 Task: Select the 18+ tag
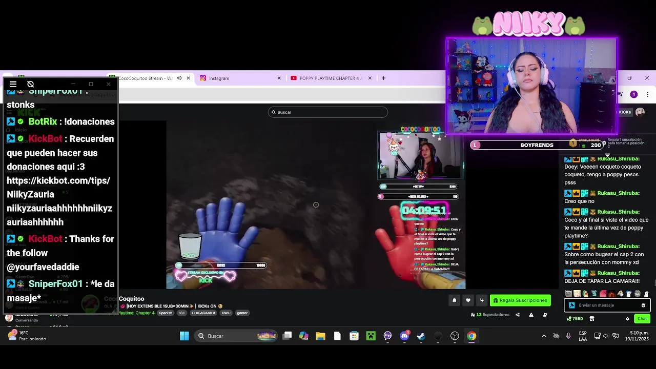pos(182,313)
